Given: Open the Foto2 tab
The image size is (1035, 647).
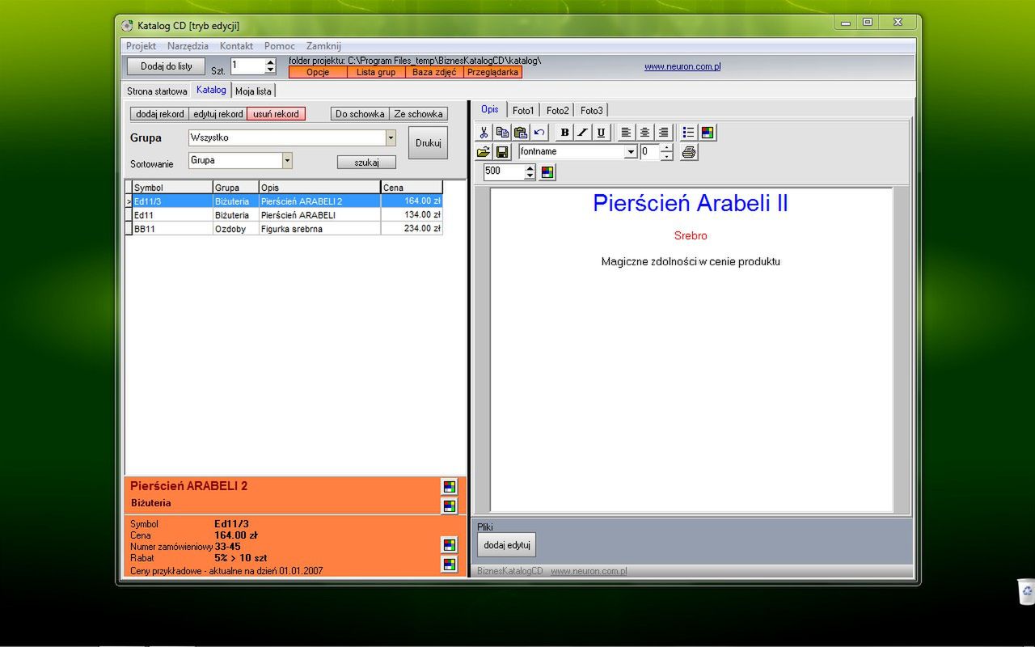Looking at the screenshot, I should (557, 110).
